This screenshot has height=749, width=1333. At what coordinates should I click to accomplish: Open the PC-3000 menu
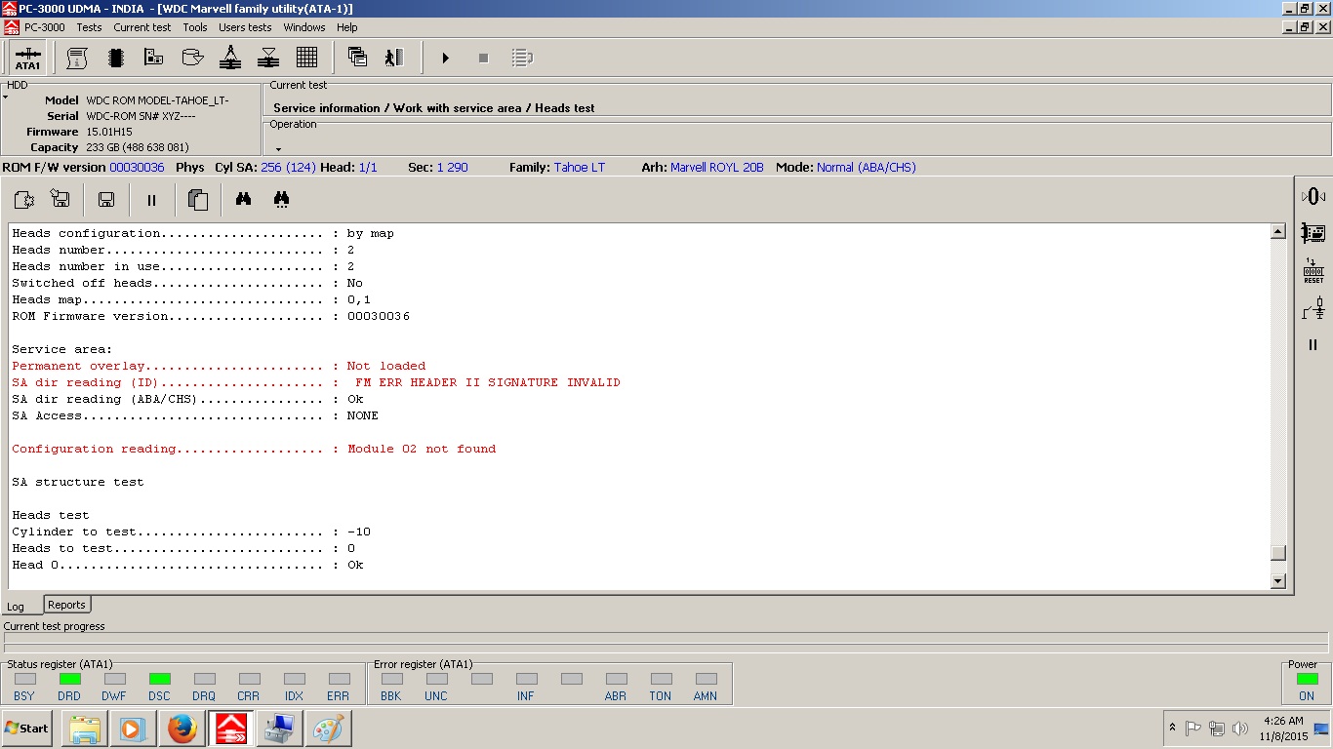[x=45, y=27]
